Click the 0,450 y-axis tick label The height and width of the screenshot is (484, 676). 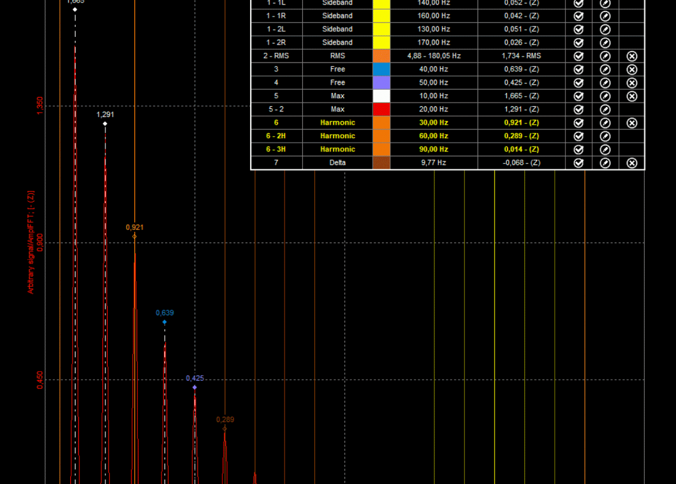pyautogui.click(x=40, y=380)
